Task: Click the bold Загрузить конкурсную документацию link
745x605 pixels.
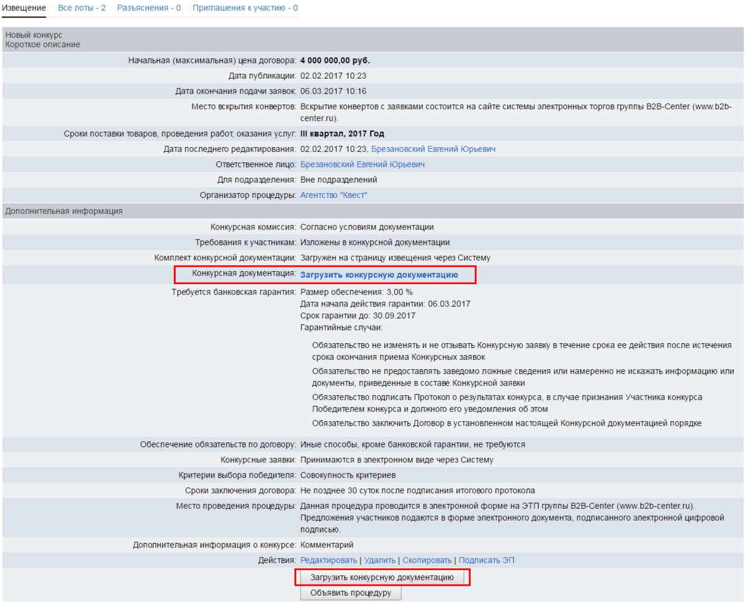Action: 379,274
